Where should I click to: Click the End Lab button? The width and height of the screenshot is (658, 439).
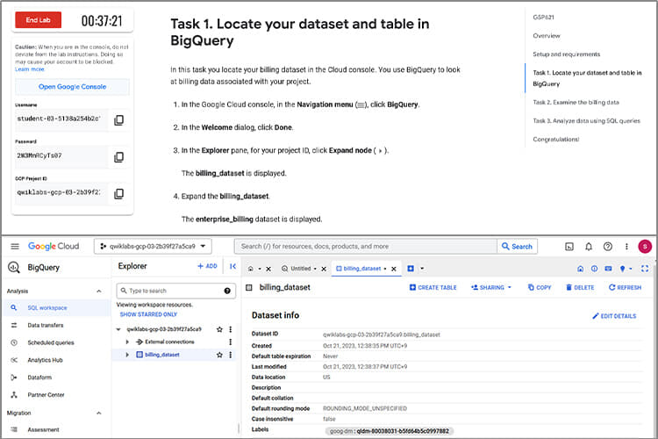(38, 19)
